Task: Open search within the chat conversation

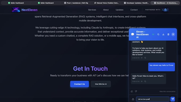Action: pyautogui.click(x=158, y=34)
